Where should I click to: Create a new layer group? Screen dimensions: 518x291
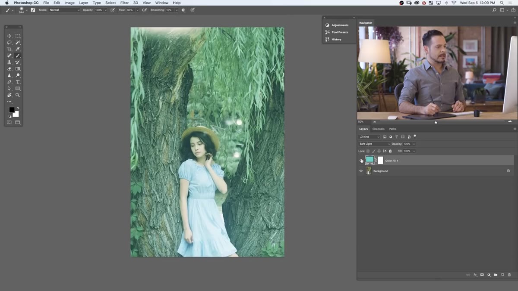point(496,275)
